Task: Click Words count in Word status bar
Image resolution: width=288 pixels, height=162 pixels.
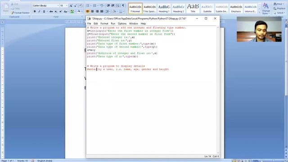Action: 22,161
